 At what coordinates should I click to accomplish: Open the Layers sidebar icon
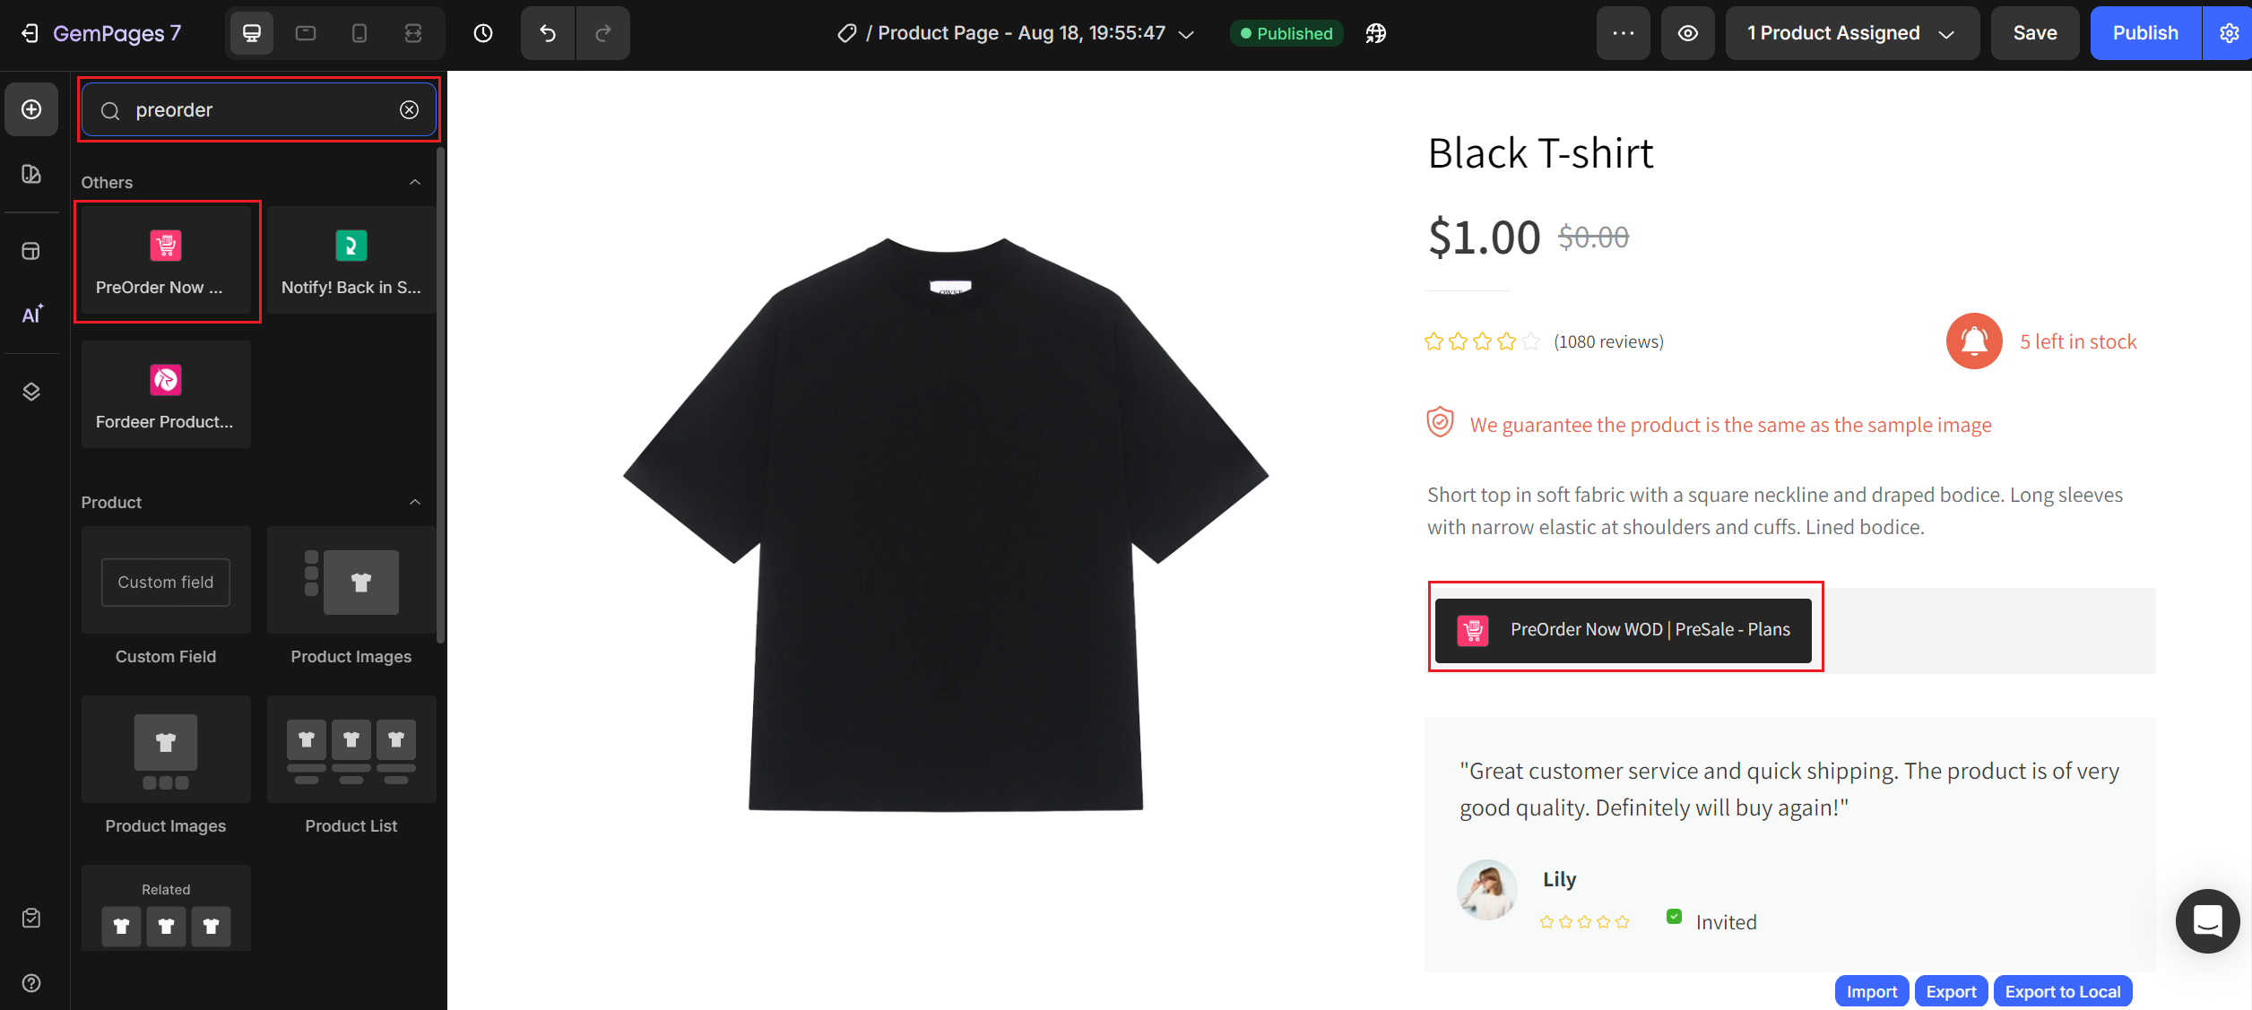(31, 392)
